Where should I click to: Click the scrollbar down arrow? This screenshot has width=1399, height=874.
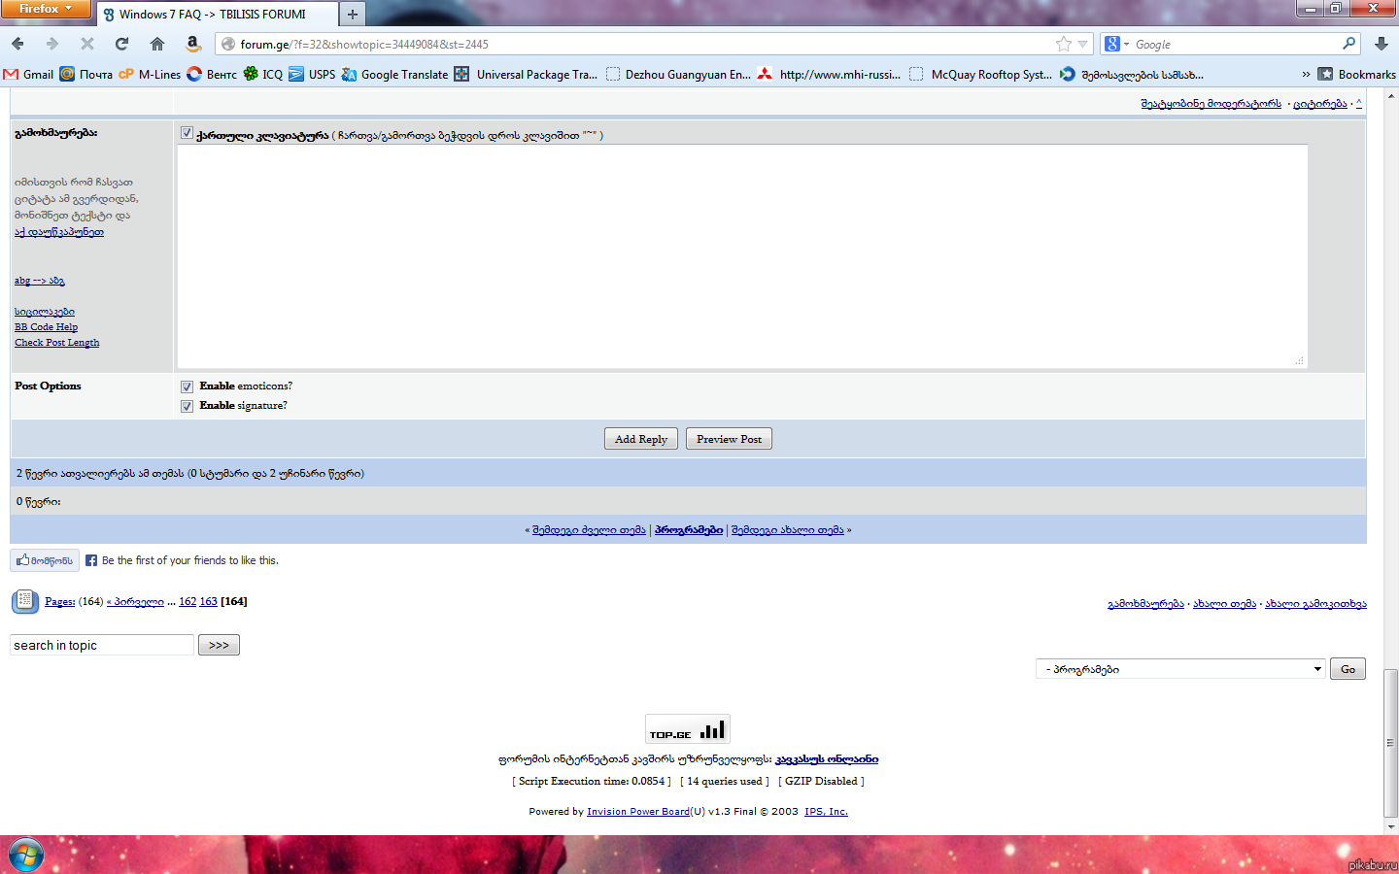tap(1391, 827)
